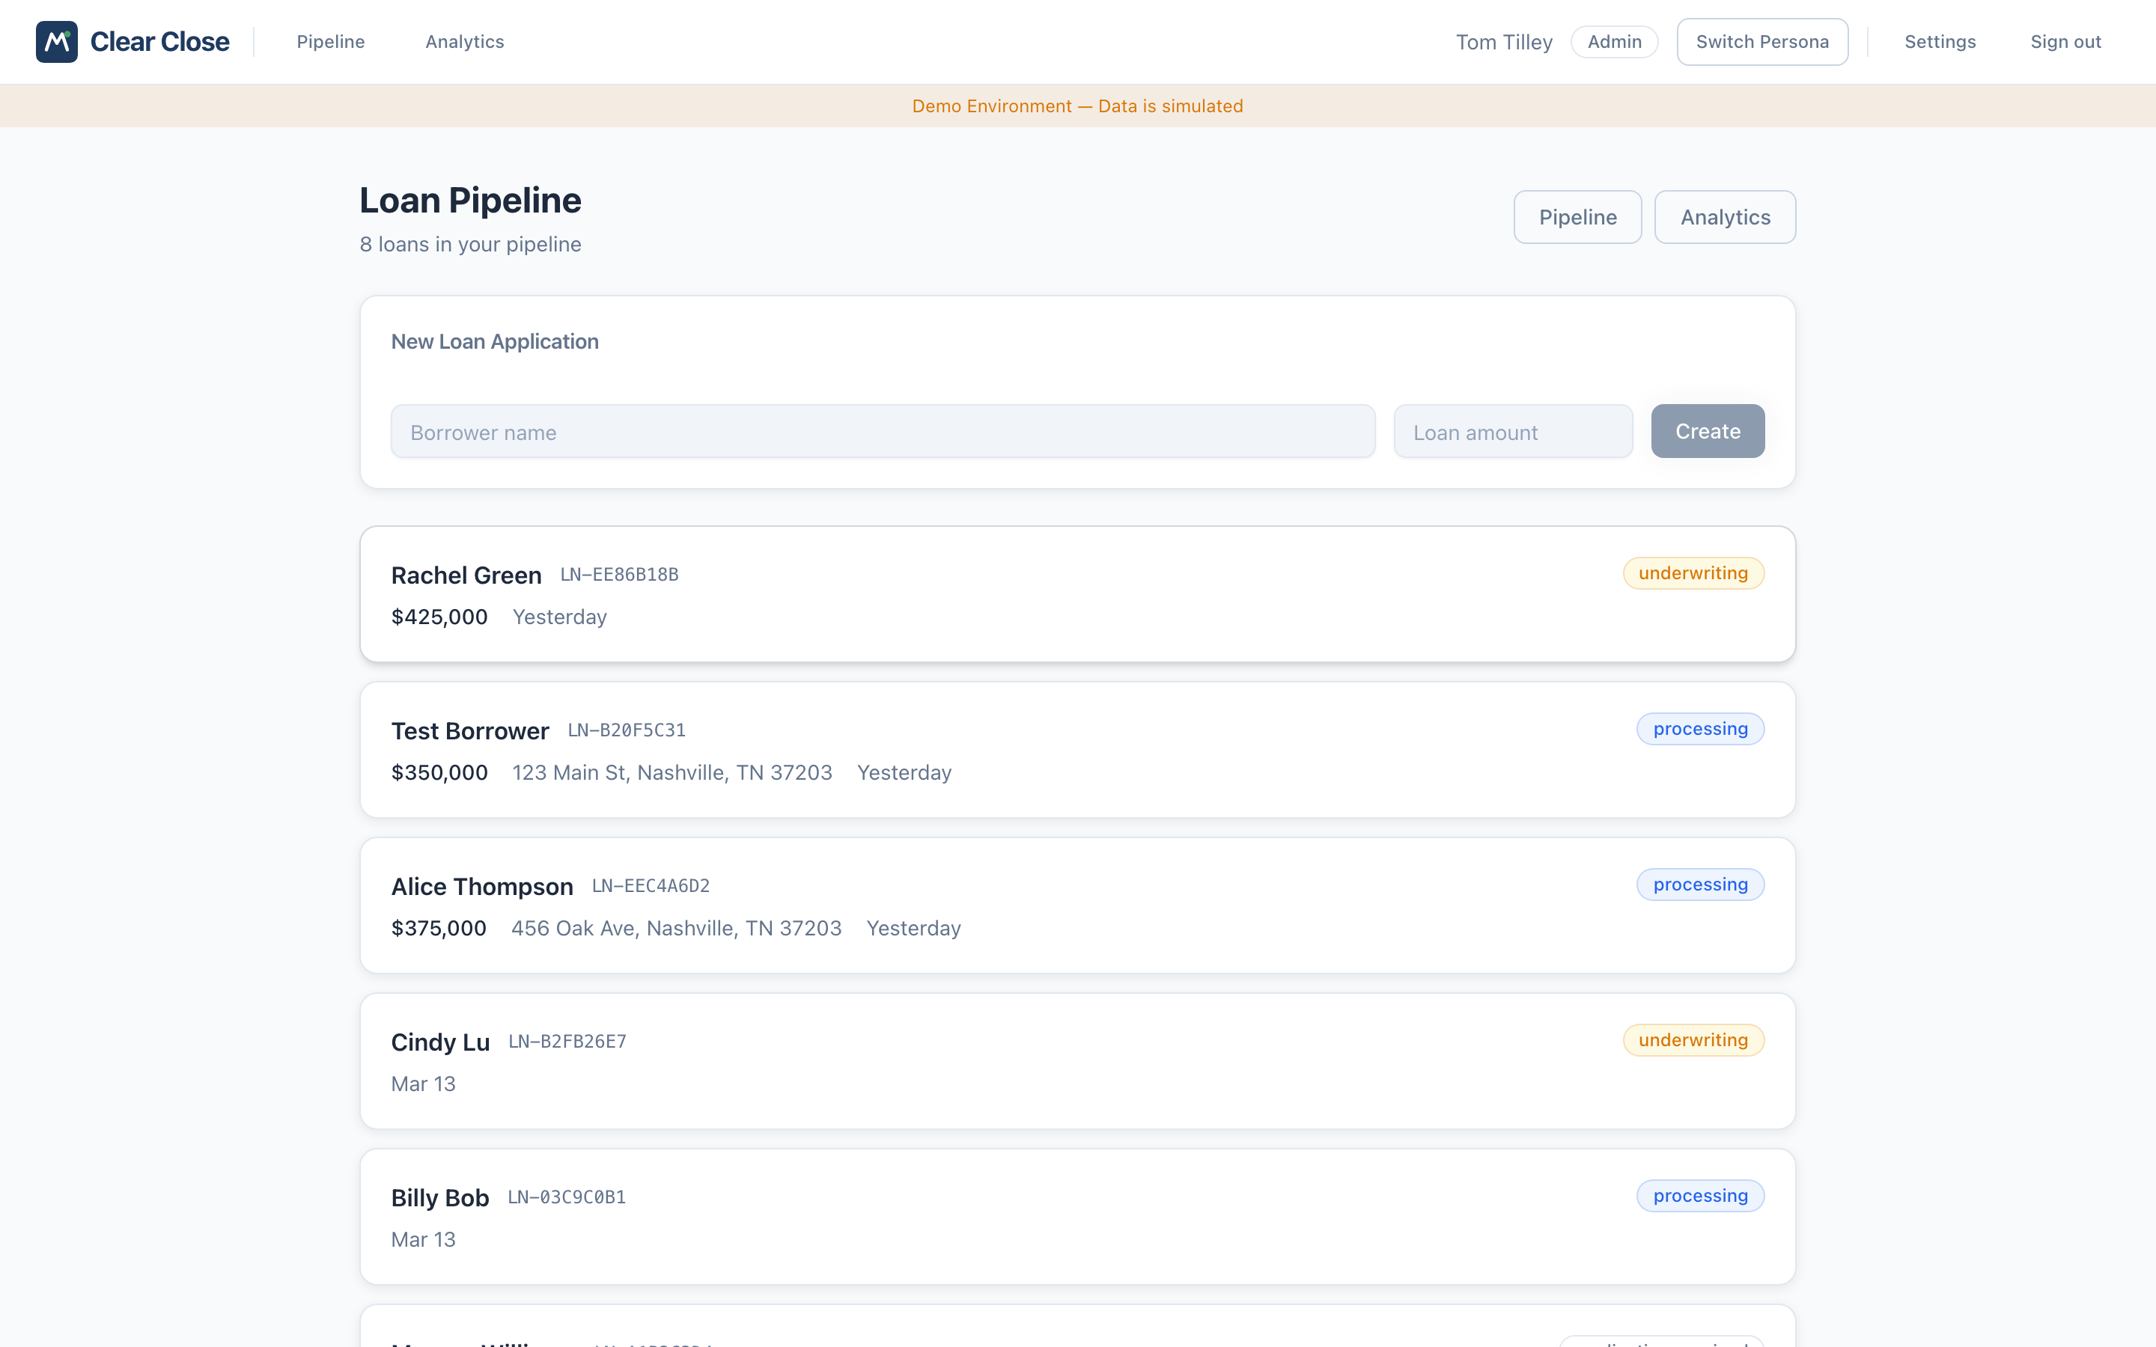Click the Clear Close logo icon
The width and height of the screenshot is (2156, 1347).
(57, 41)
